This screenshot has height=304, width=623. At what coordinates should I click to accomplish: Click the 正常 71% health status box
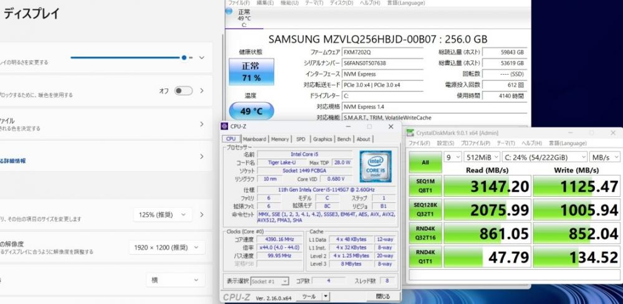point(252,72)
